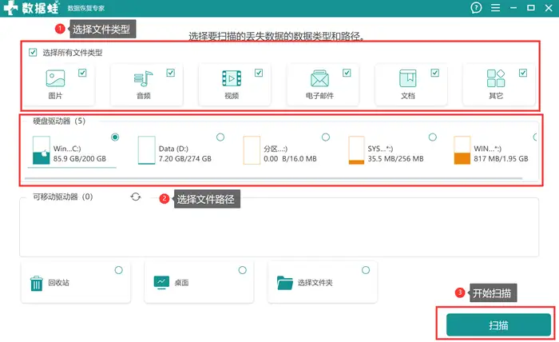Start scanning with the 扫描 button
The width and height of the screenshot is (559, 342).
point(498,325)
